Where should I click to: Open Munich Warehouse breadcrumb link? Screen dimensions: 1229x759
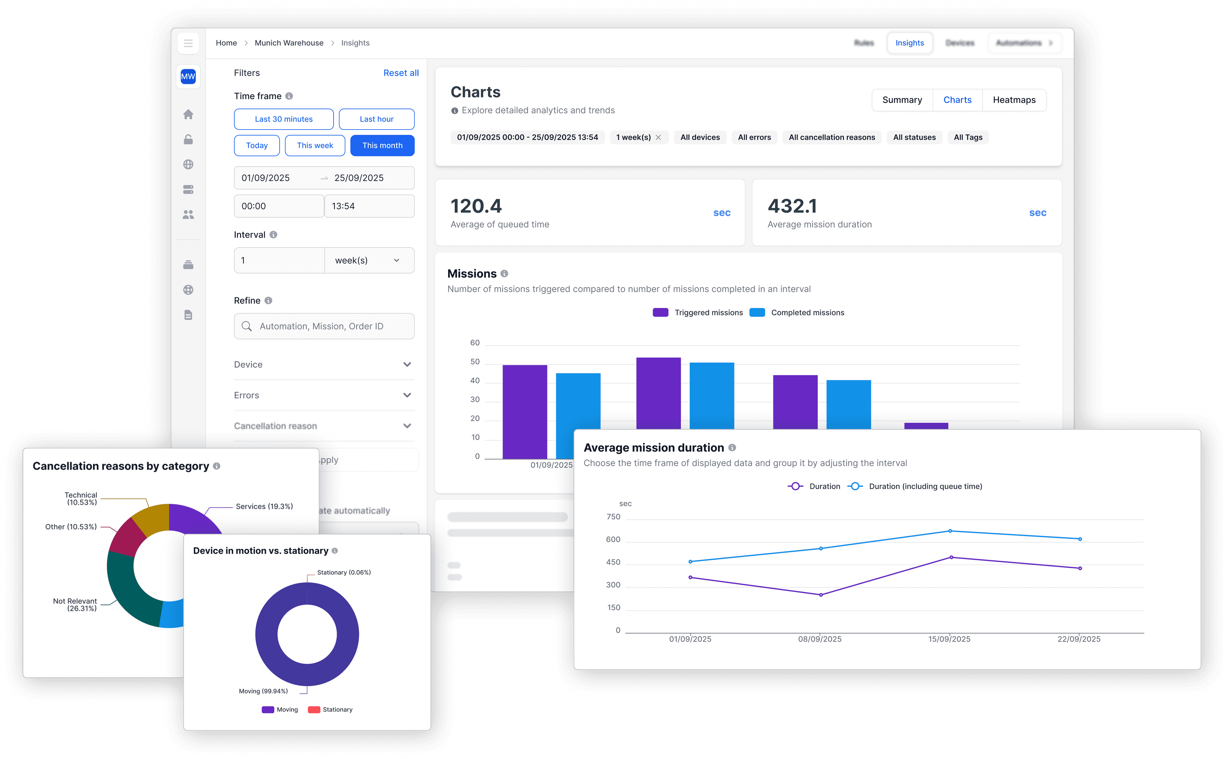point(289,43)
